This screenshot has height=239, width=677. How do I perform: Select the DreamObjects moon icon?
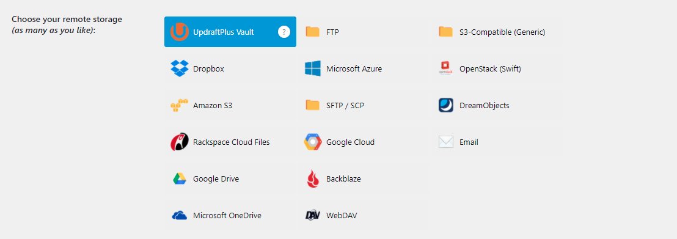pyautogui.click(x=446, y=105)
